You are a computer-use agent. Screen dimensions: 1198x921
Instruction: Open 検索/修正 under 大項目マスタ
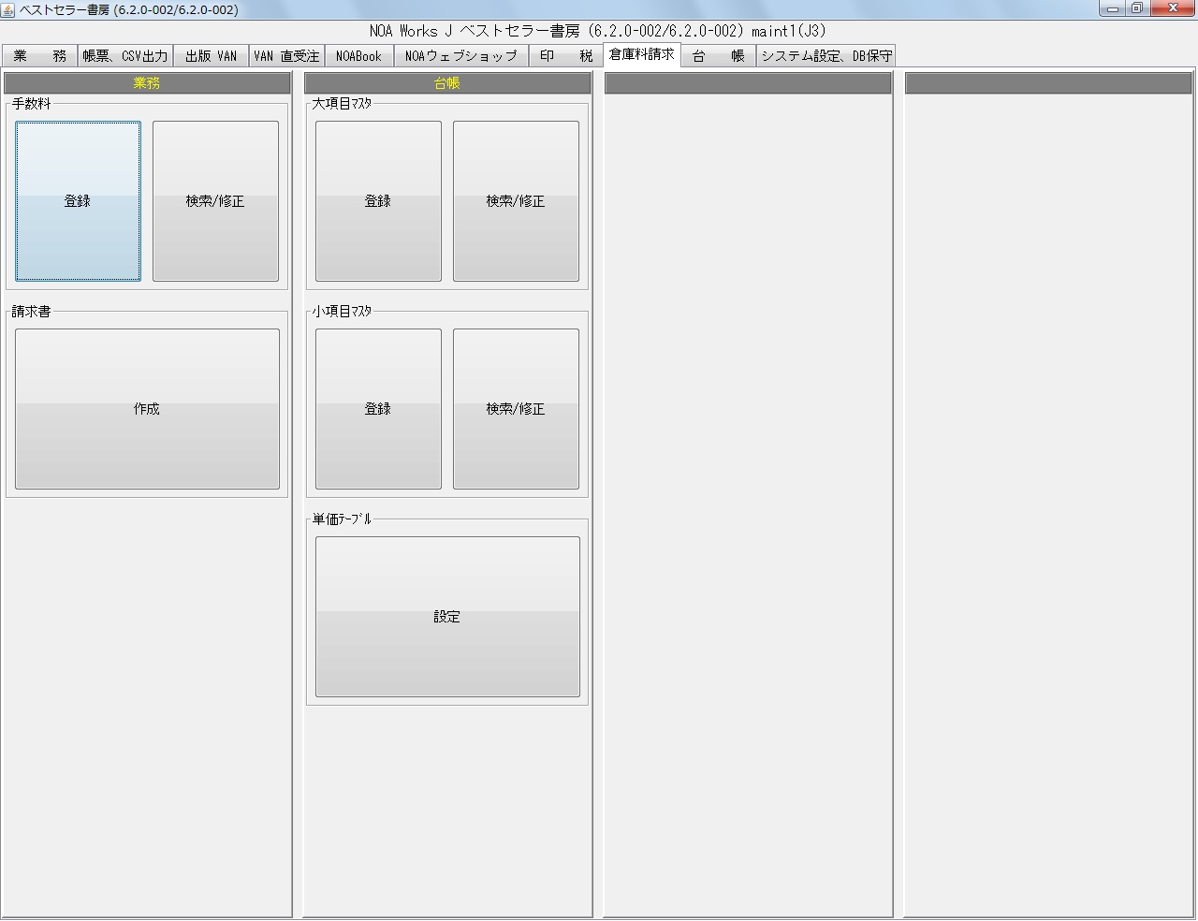[x=516, y=201]
